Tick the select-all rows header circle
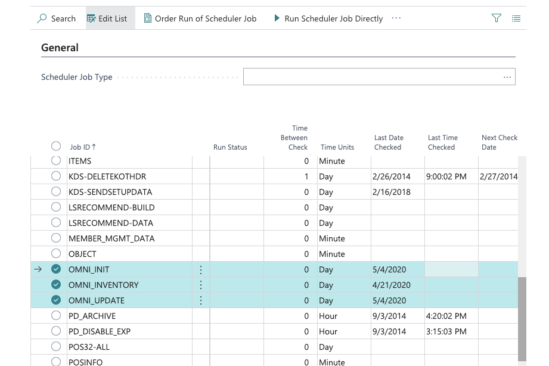This screenshot has width=549, height=366. [56, 147]
